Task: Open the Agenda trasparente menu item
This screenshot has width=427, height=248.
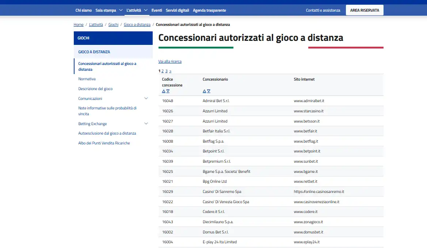Action: click(209, 10)
